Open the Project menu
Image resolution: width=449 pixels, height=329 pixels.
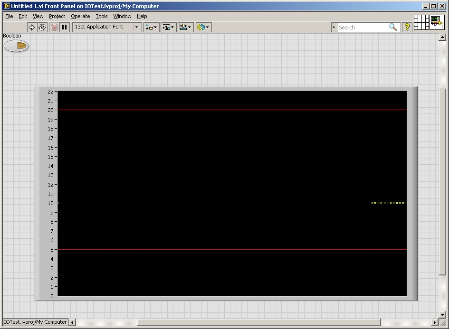pos(57,16)
